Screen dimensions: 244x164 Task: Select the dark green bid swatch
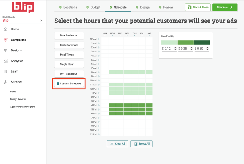pyautogui.click(x=202, y=43)
